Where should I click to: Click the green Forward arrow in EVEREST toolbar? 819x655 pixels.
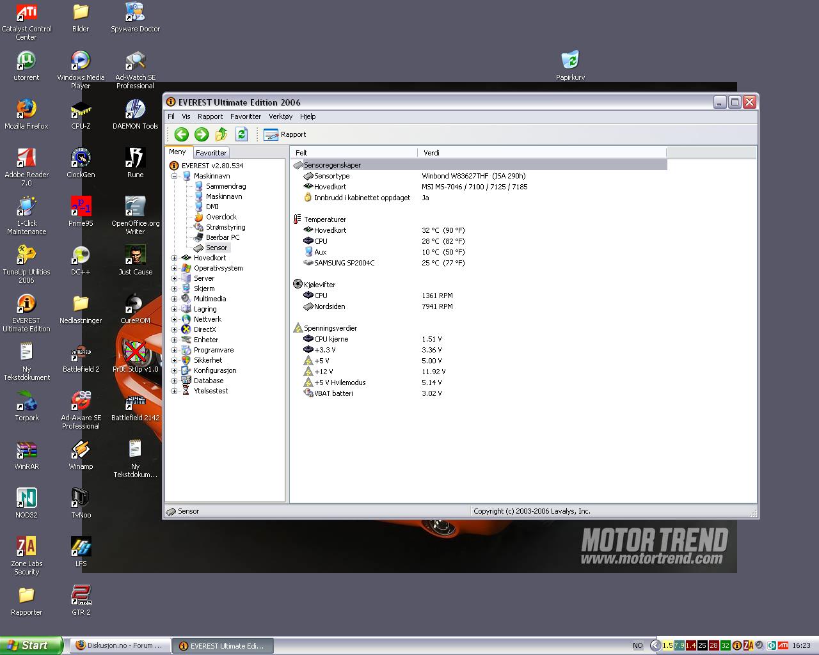point(202,134)
